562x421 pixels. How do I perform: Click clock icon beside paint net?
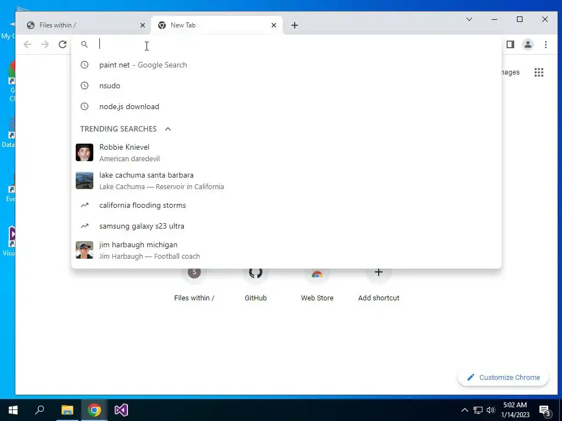click(x=84, y=65)
